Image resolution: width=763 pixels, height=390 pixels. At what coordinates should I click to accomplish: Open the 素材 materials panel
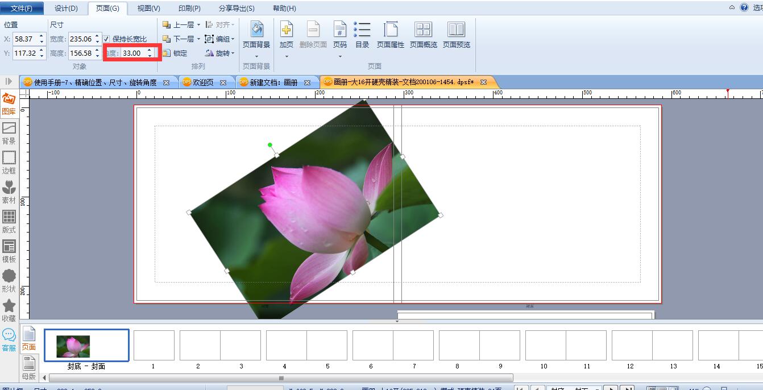coord(9,192)
